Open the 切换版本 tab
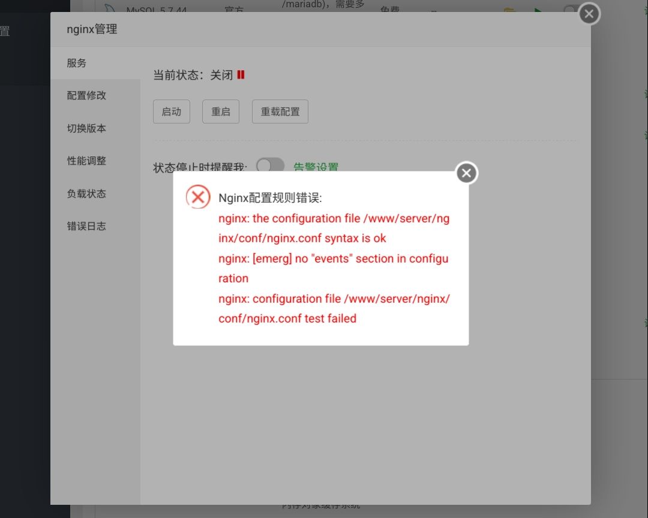 pyautogui.click(x=95, y=128)
